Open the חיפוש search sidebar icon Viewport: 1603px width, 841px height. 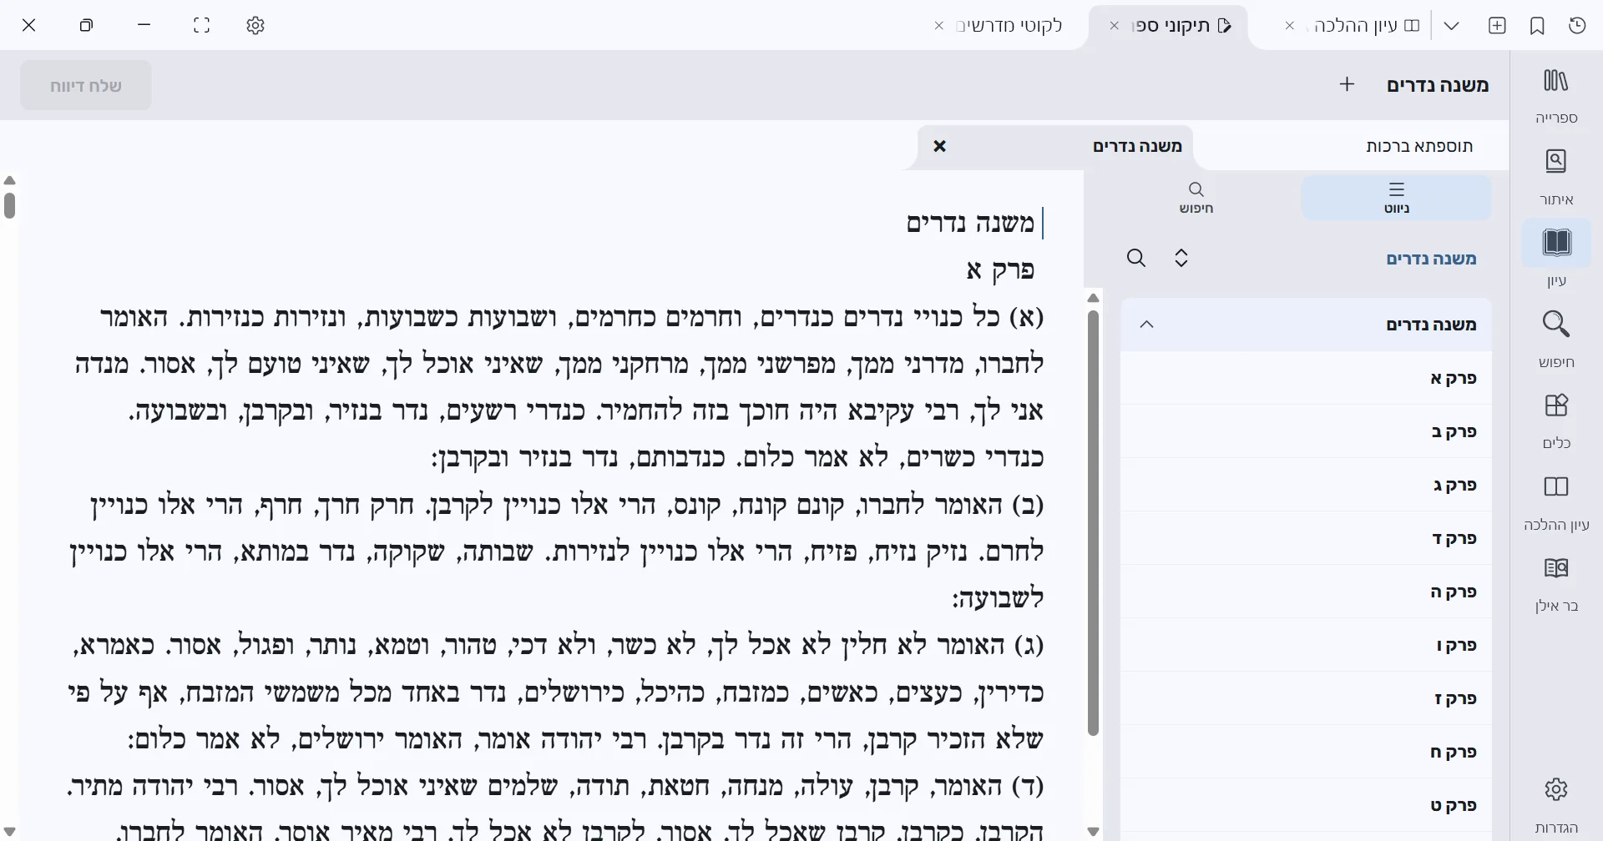[1556, 339]
